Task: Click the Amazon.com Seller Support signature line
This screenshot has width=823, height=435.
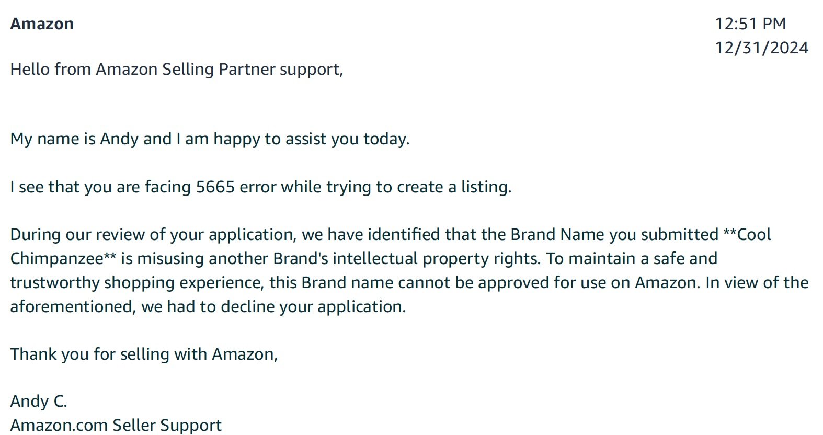Action: point(116,426)
